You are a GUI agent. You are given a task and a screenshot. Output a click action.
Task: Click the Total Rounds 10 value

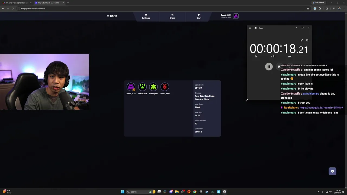(196, 123)
